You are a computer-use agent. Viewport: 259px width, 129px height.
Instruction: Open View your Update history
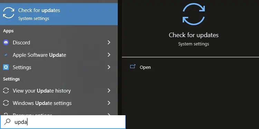pyautogui.click(x=42, y=91)
